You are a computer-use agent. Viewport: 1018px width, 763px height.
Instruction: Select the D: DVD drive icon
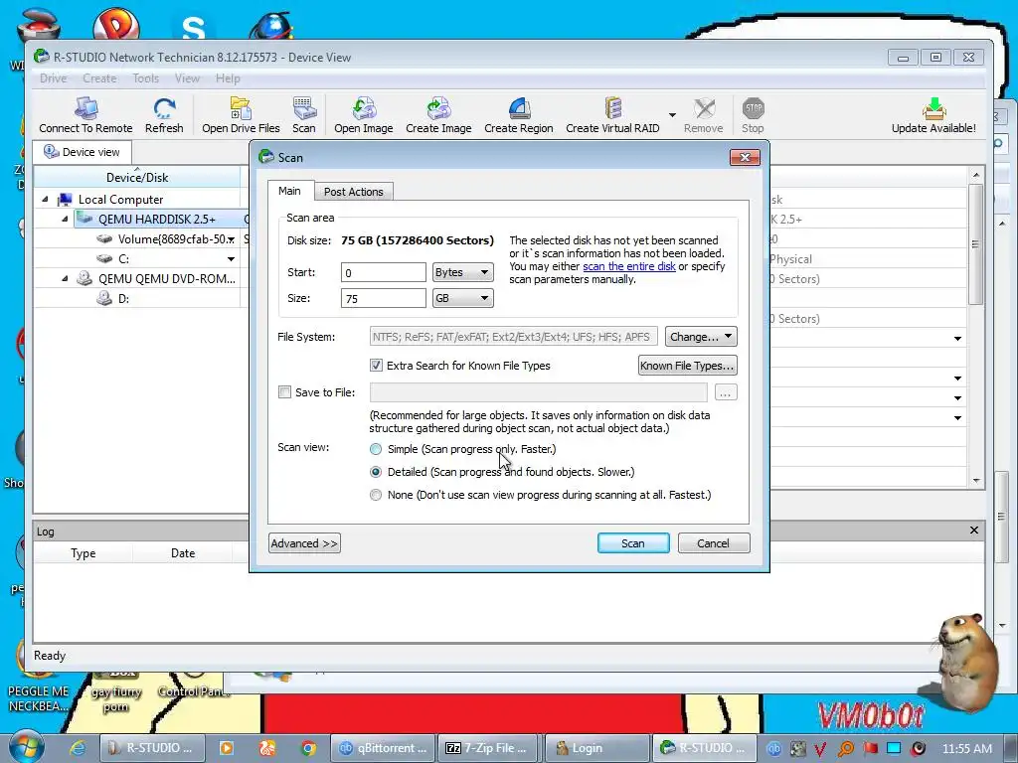pyautogui.click(x=104, y=298)
